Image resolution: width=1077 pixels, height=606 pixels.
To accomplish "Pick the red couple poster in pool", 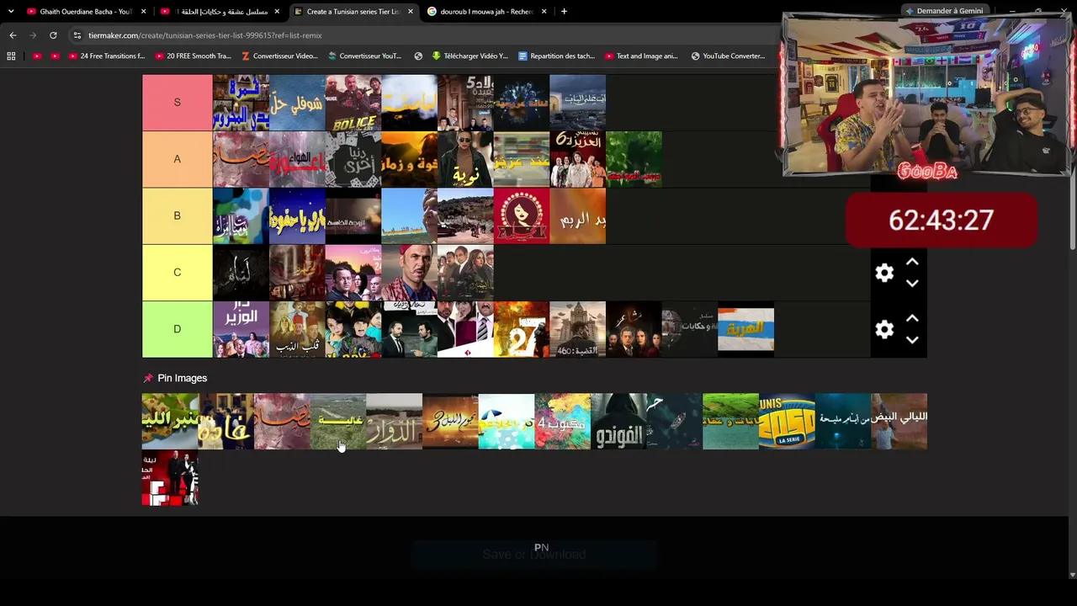I will [170, 478].
